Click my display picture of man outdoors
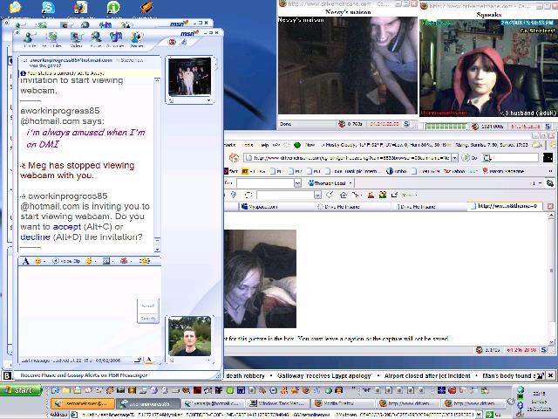 [190, 336]
